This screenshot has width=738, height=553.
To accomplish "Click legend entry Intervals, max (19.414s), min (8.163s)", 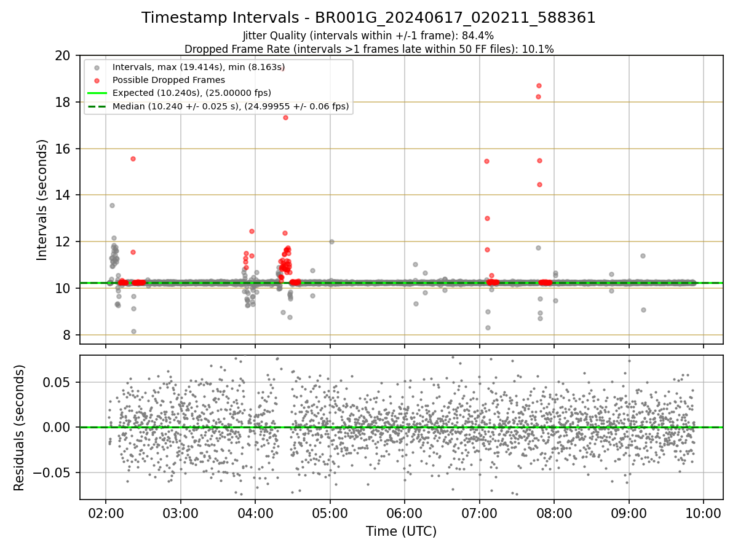I will click(x=199, y=66).
